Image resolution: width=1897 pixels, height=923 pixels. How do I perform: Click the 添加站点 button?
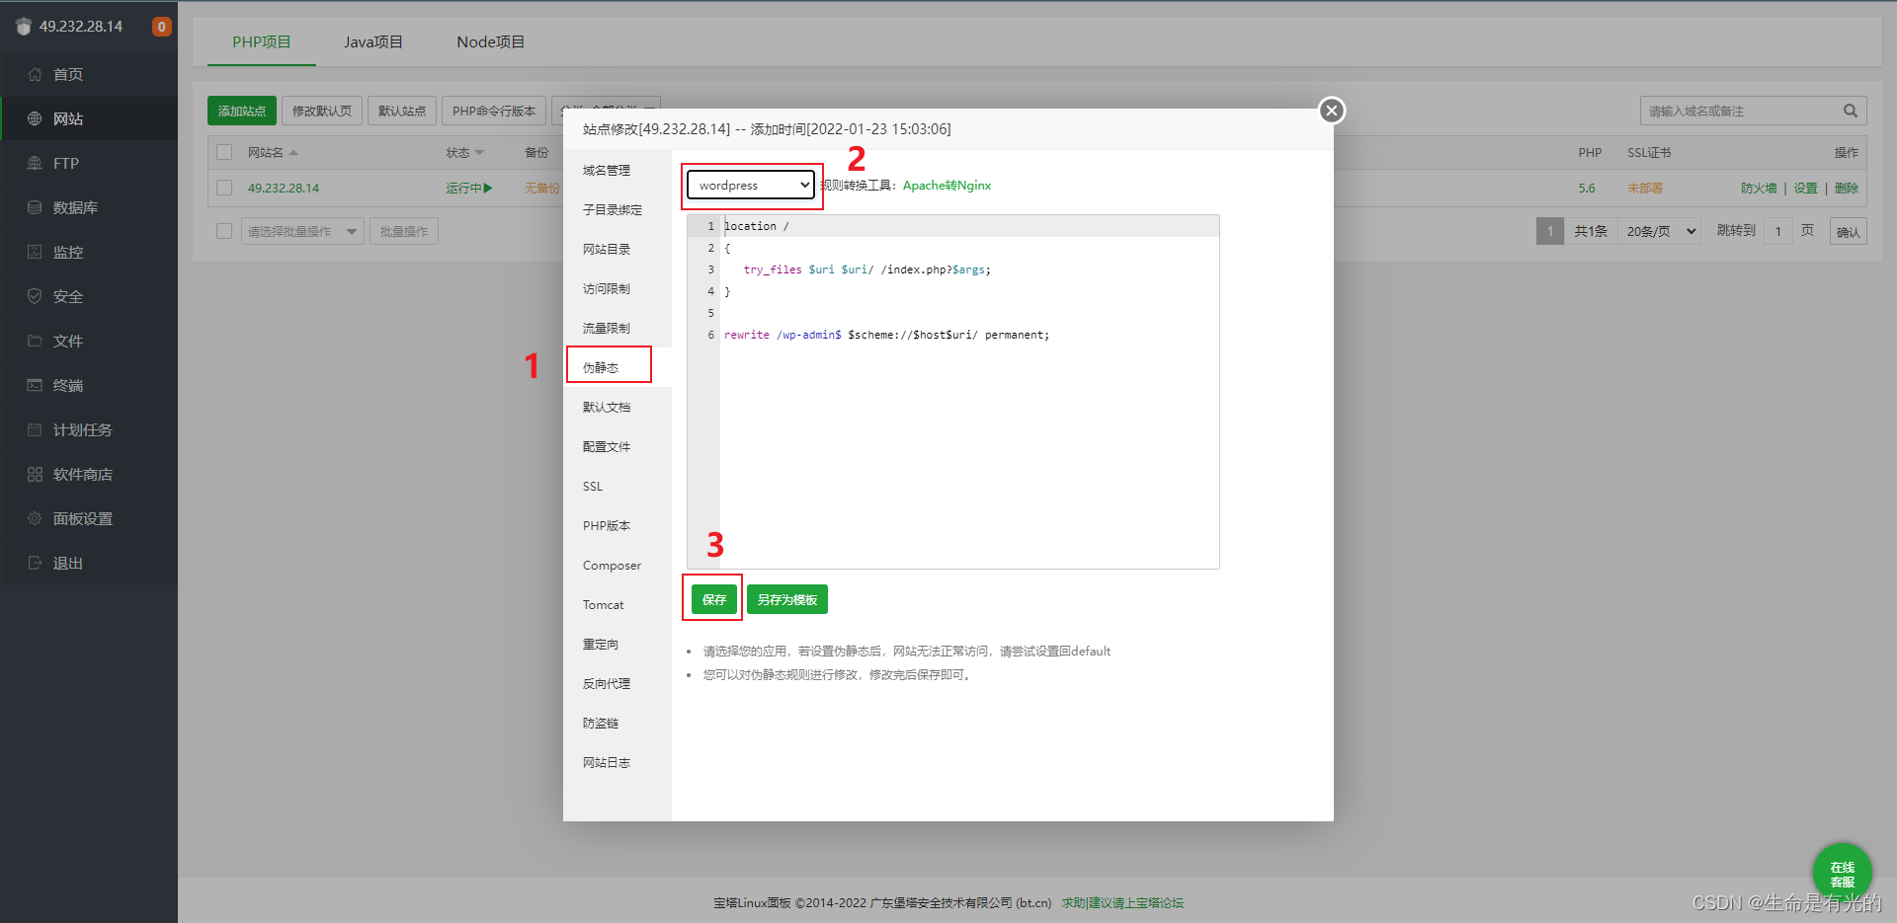coord(242,111)
